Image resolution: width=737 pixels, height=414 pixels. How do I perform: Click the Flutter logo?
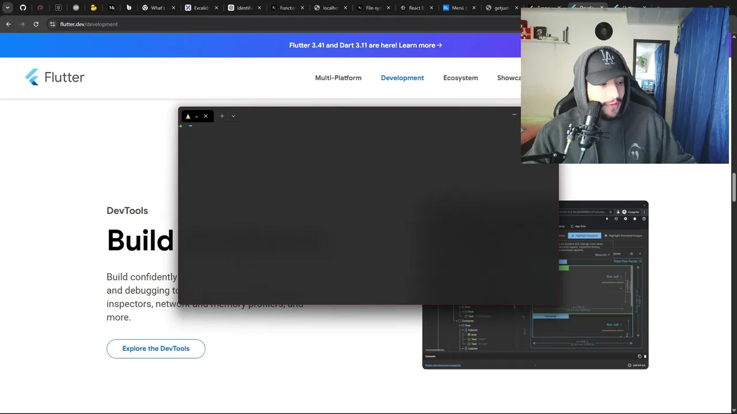(x=55, y=77)
